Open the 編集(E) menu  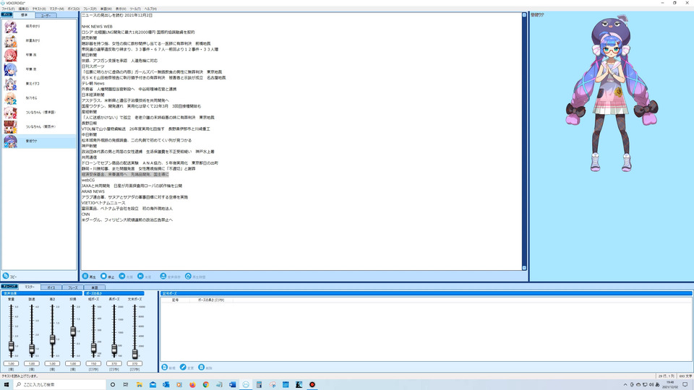23,9
